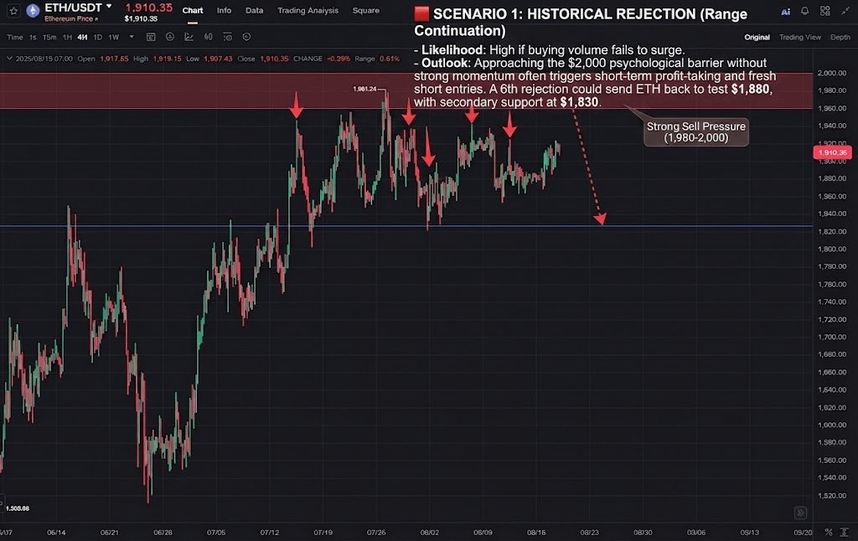Expand more time intervals dropdown
The height and width of the screenshot is (541, 858).
(x=132, y=37)
